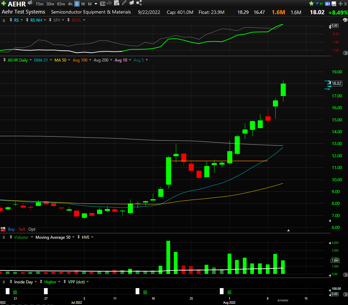Switch to the 30m timeframe

(50, 4)
